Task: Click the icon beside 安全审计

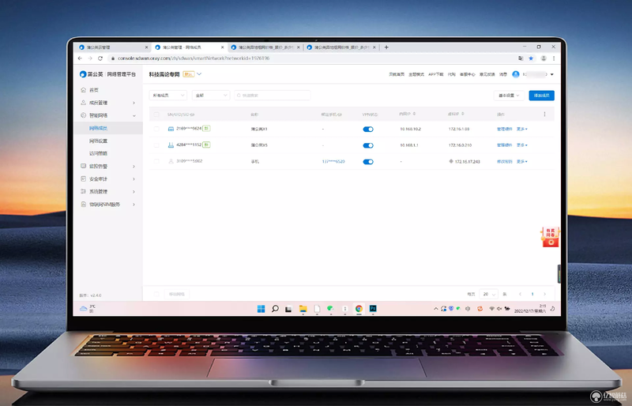Action: click(84, 179)
